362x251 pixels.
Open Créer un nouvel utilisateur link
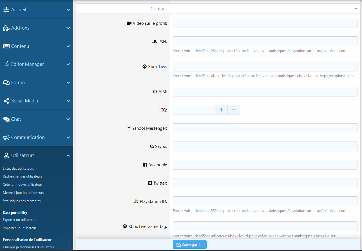click(22, 185)
